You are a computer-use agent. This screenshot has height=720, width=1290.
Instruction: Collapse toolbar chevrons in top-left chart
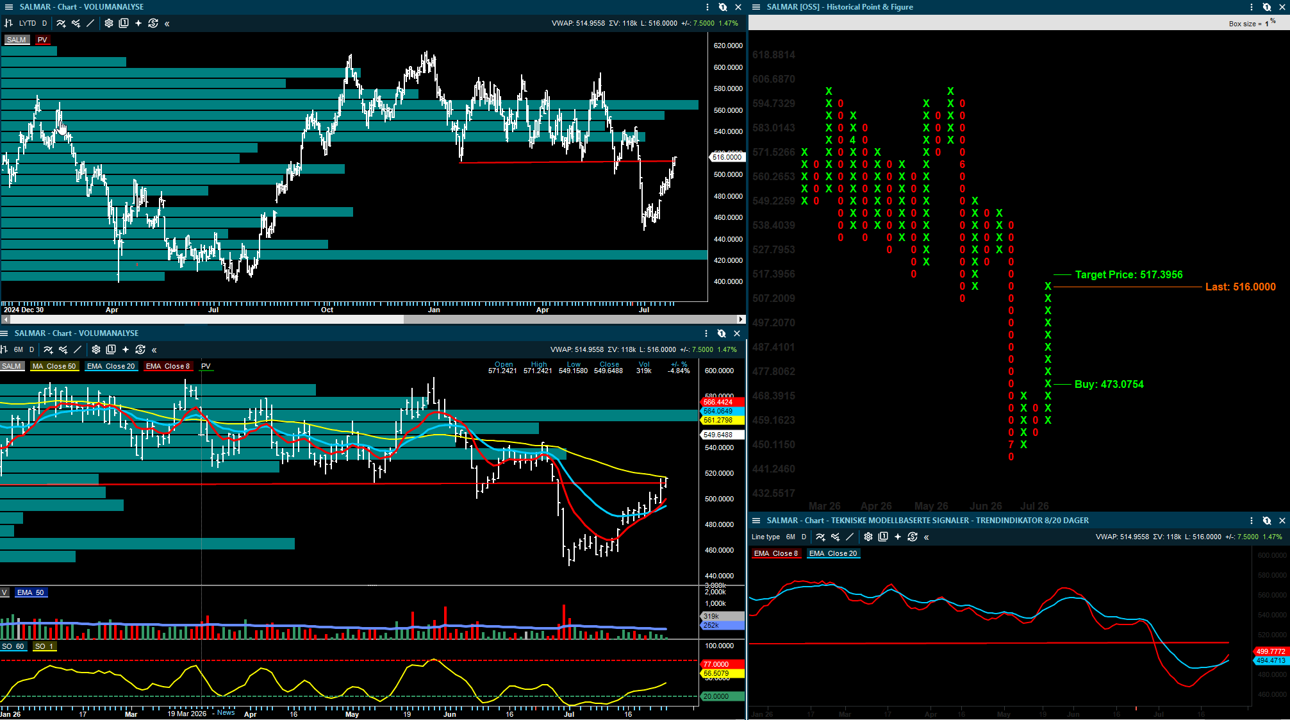tap(167, 24)
